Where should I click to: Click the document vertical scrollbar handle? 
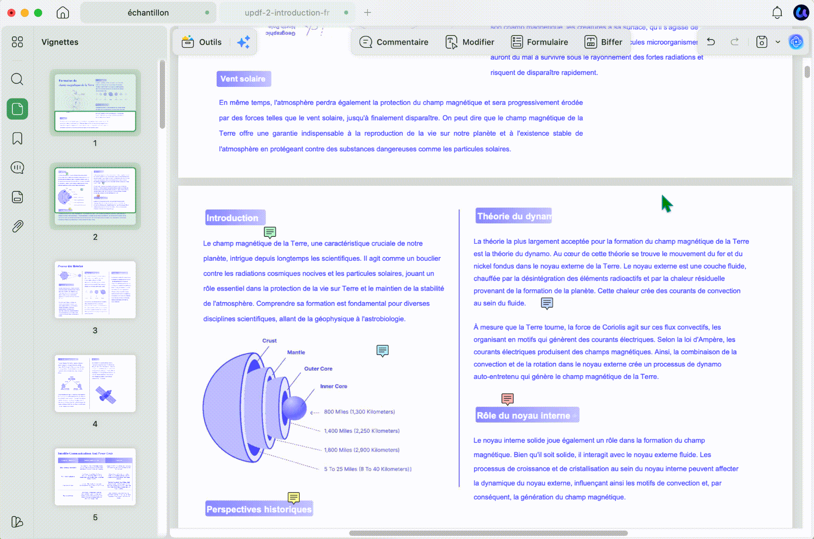click(807, 72)
